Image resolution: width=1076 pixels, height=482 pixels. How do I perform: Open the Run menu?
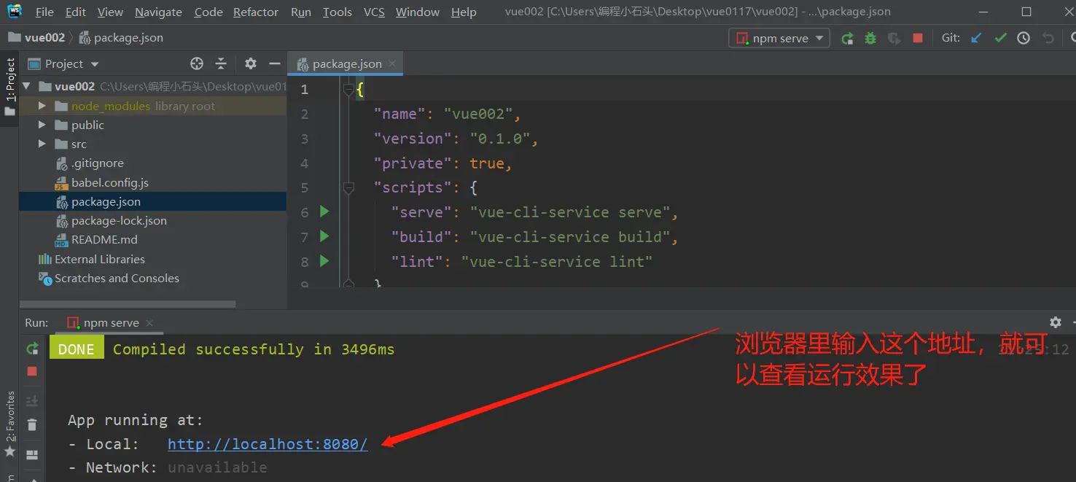[301, 12]
